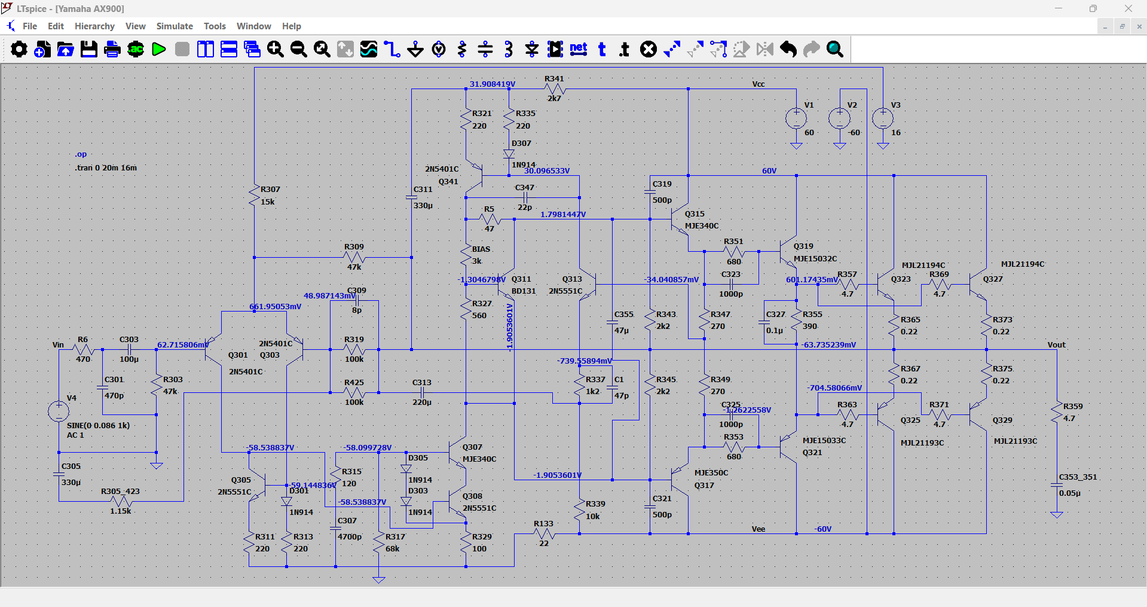
Task: Click the Vcc net label
Action: [758, 84]
